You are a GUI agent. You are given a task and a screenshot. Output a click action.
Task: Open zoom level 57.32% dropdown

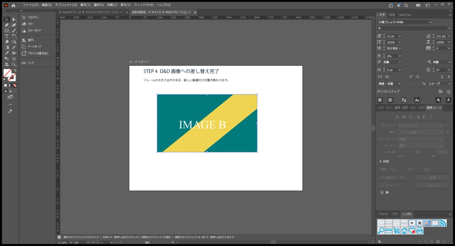click(x=71, y=243)
